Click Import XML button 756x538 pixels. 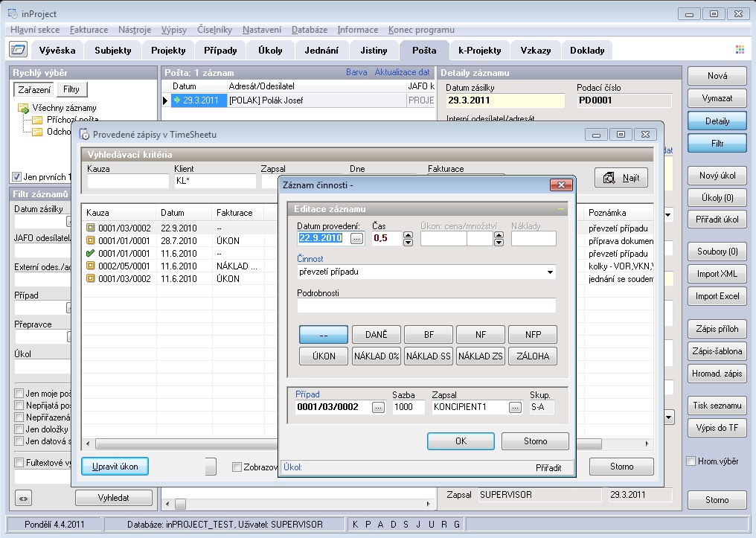(x=717, y=274)
